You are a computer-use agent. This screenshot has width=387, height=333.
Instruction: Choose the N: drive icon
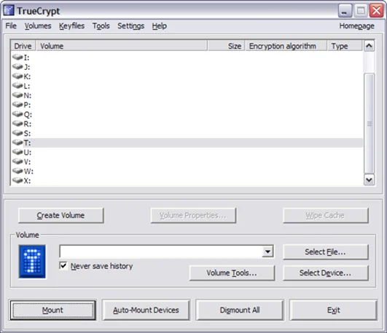17,95
